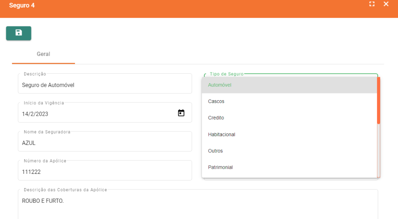Click the save floppy disk icon

(19, 33)
